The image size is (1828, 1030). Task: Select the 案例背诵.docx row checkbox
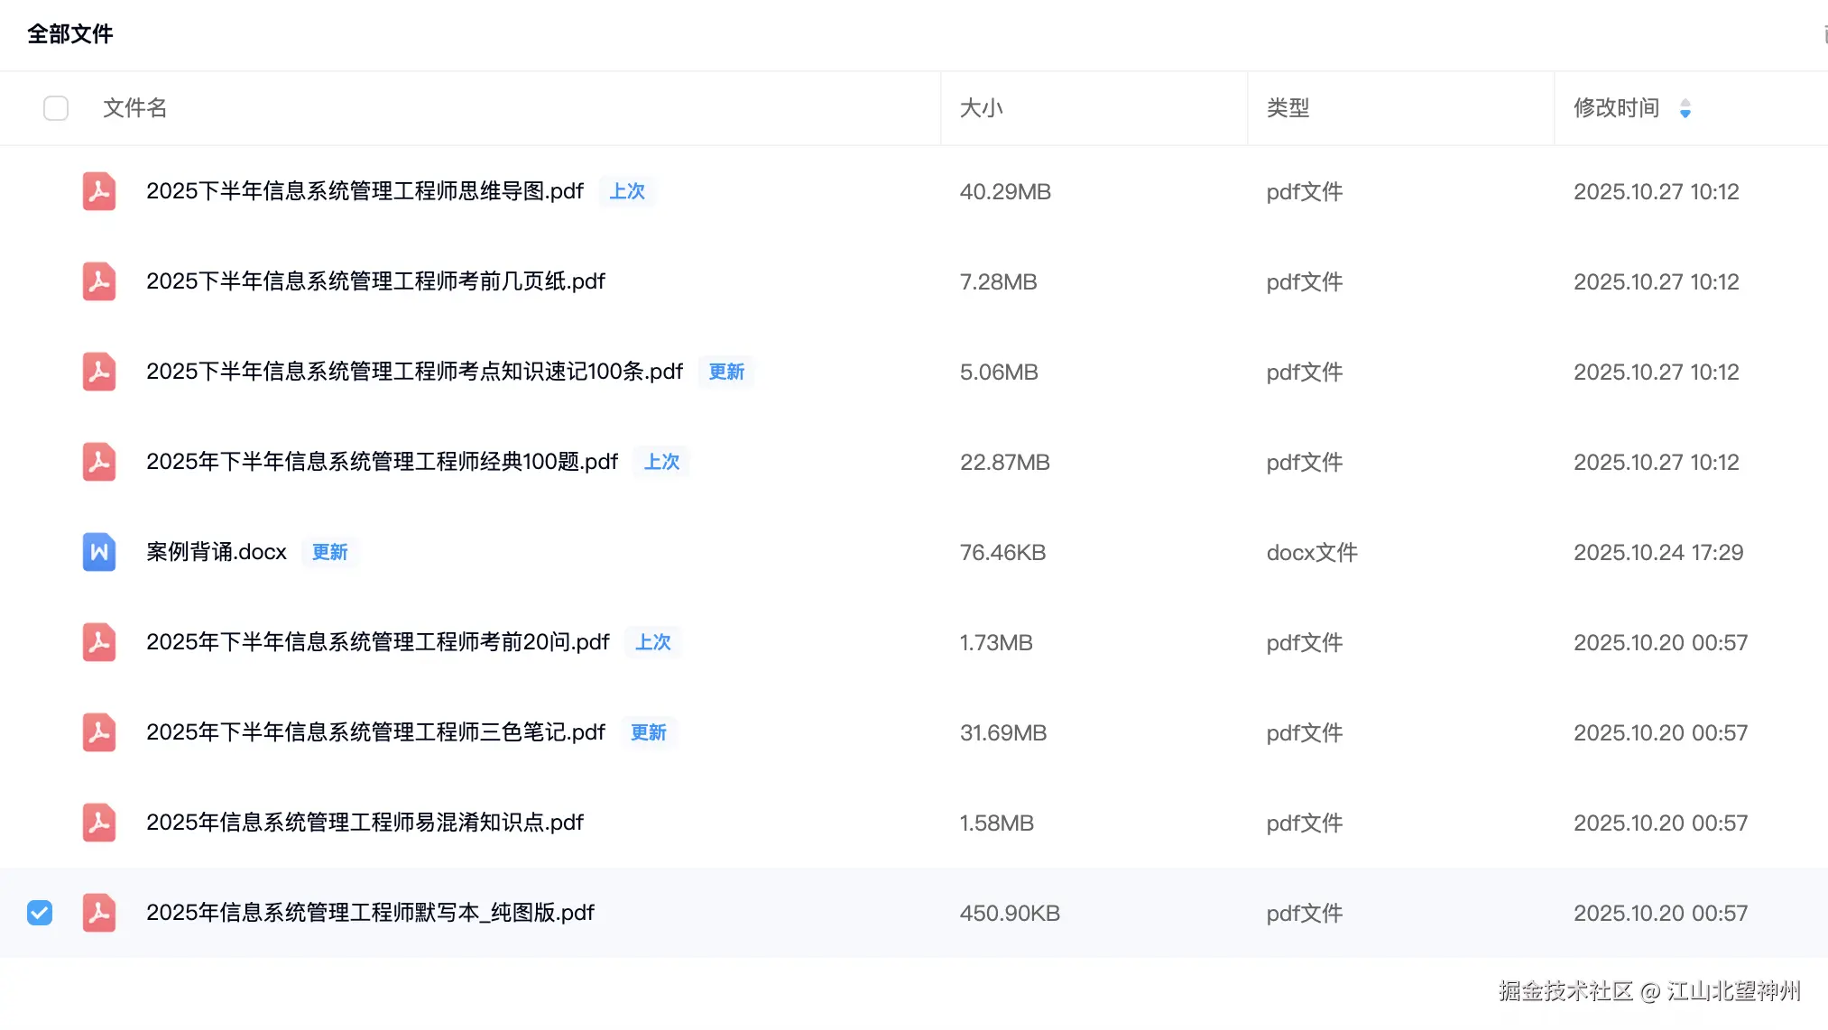[40, 552]
